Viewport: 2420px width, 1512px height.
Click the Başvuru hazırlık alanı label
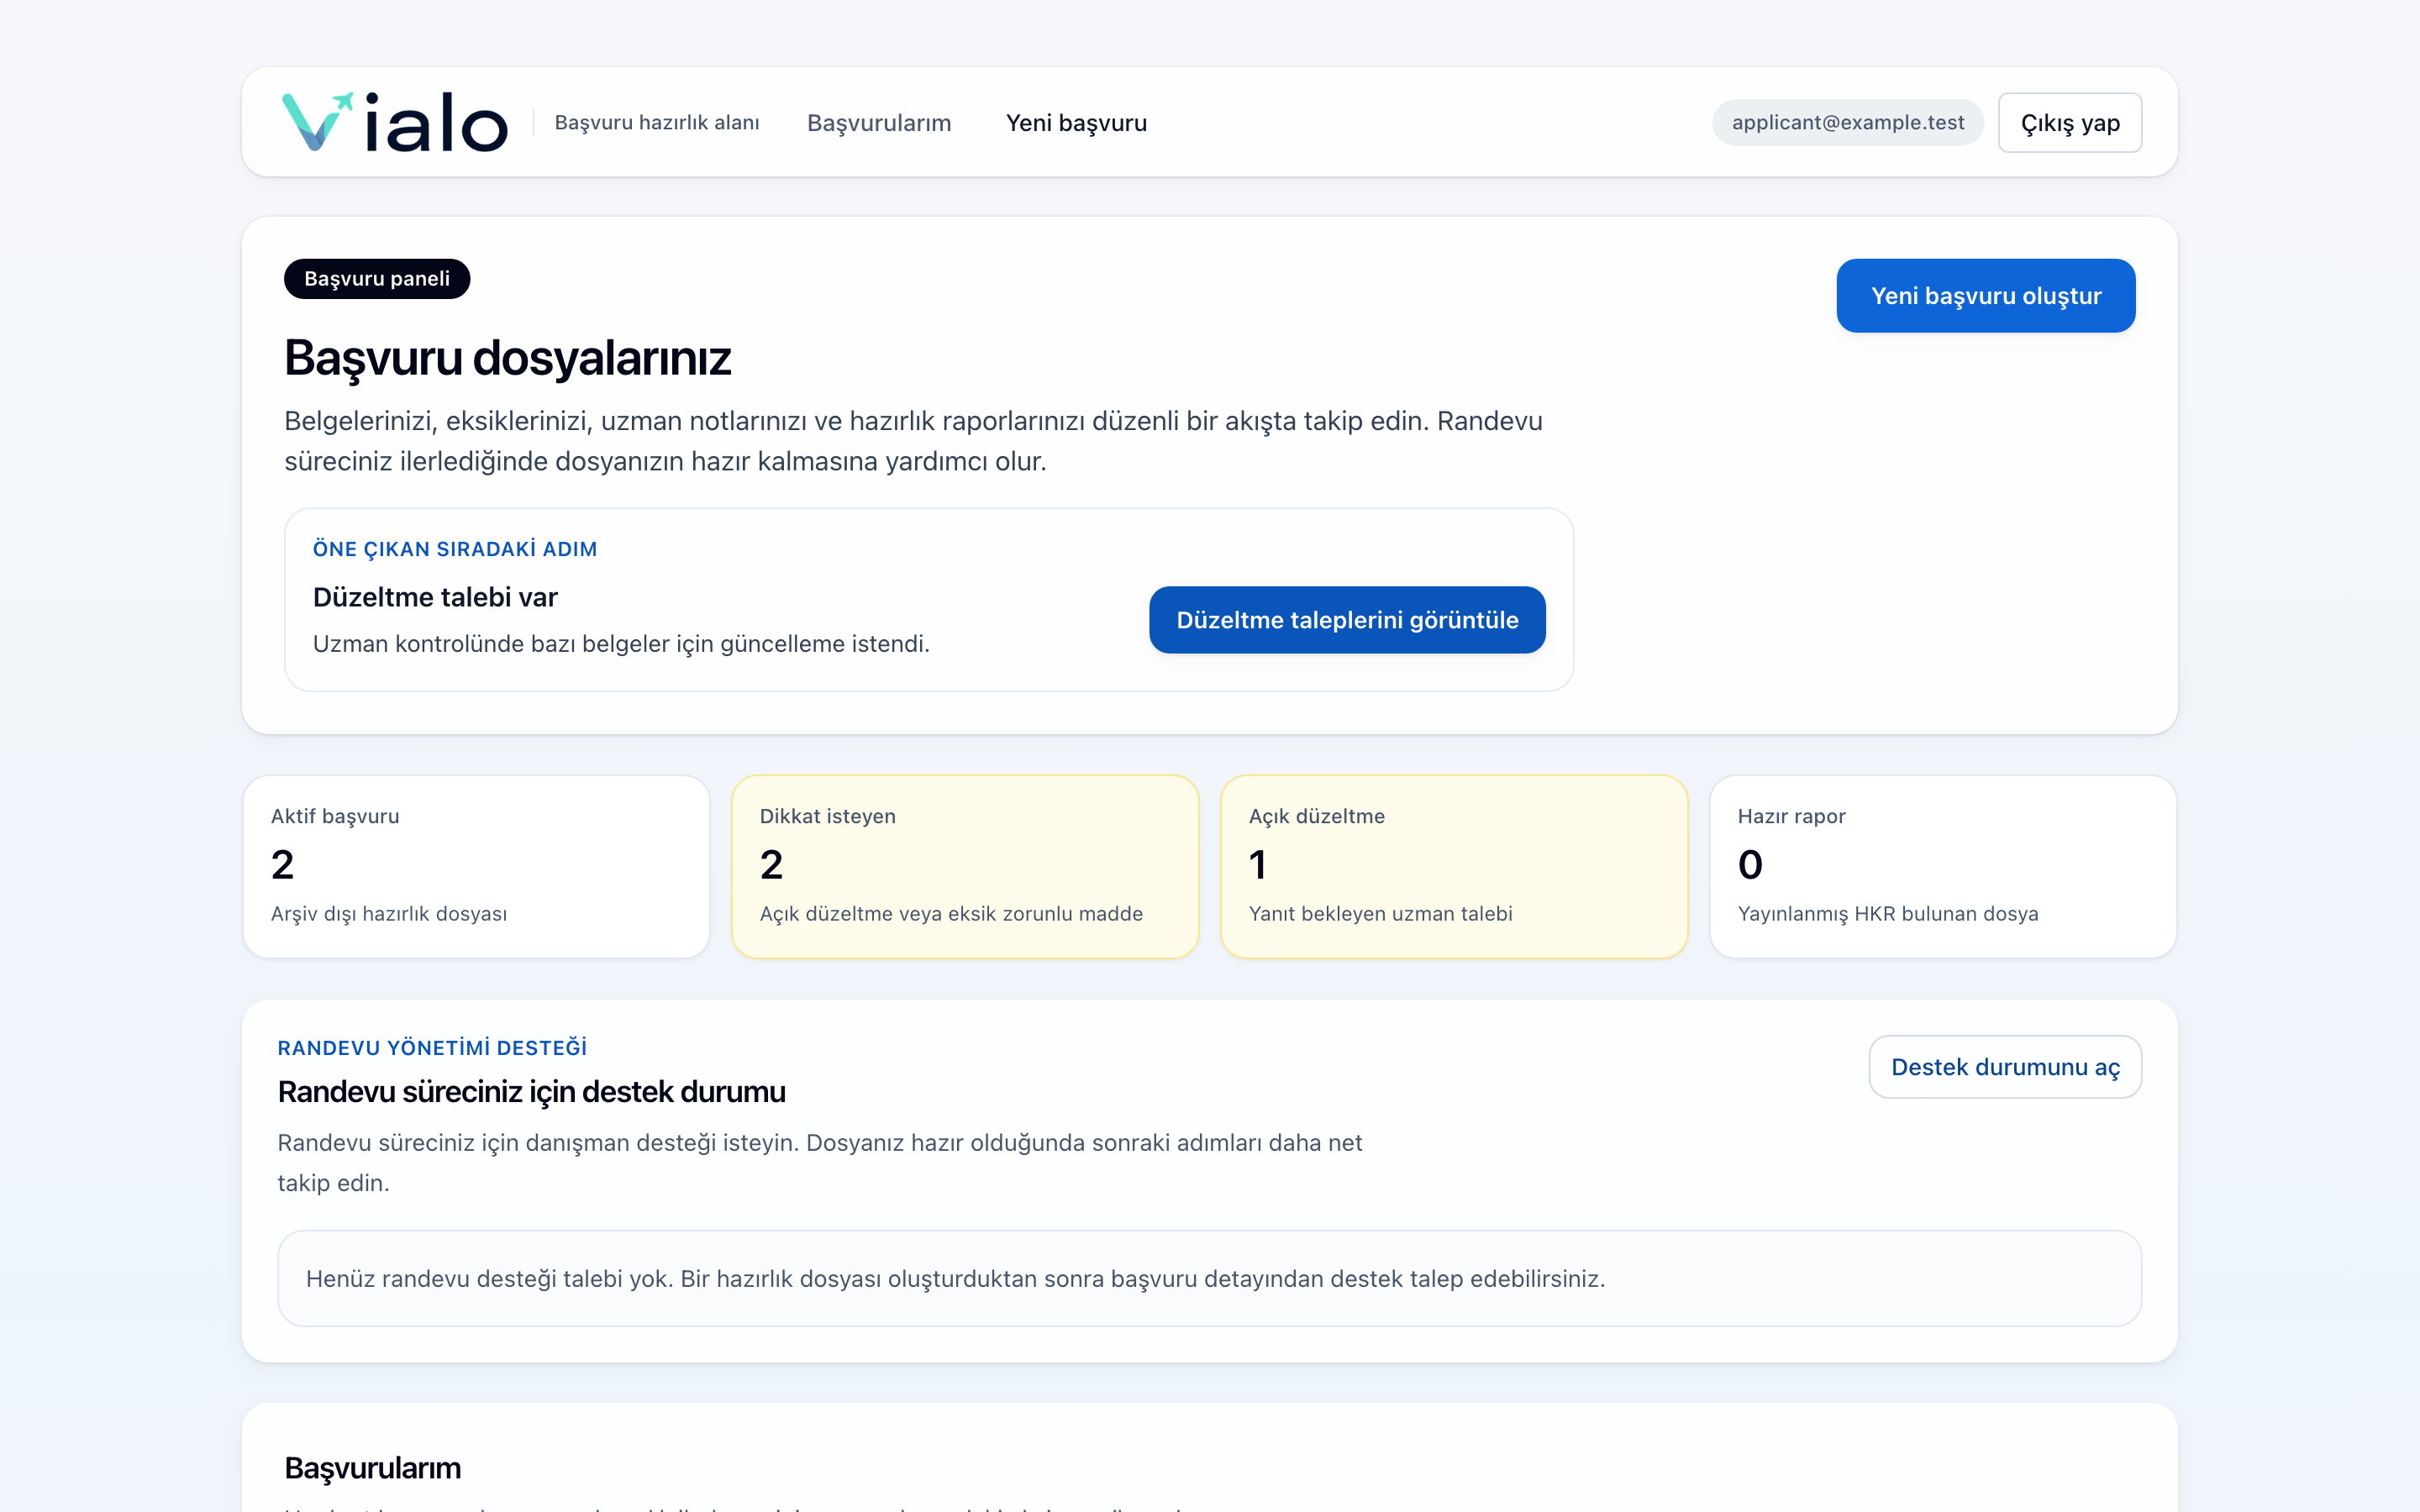tap(657, 122)
